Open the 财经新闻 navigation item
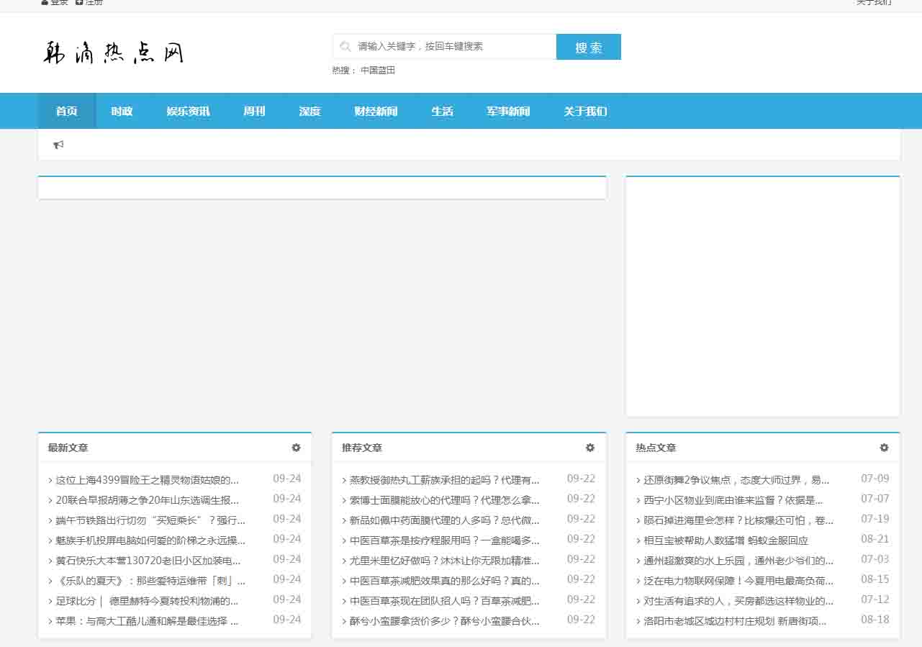This screenshot has height=647, width=922. click(x=376, y=112)
